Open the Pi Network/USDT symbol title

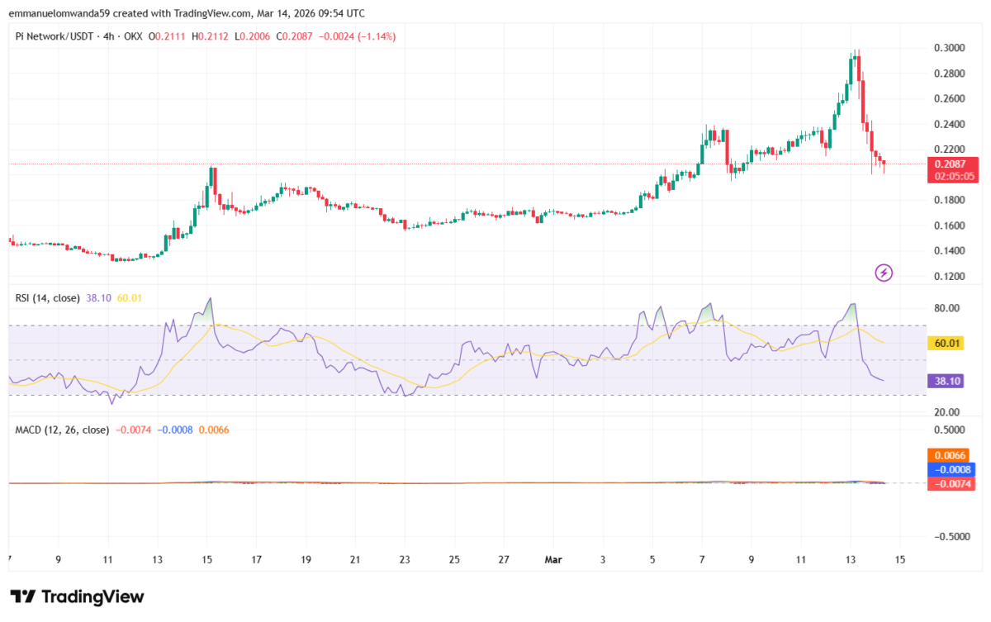pos(56,36)
